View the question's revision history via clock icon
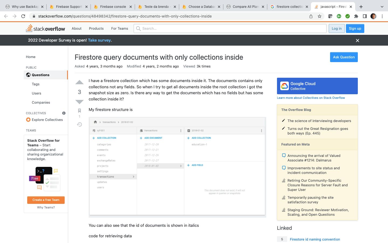 (79, 124)
